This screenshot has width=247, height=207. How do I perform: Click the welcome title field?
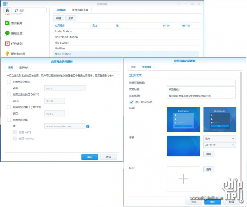point(201,89)
